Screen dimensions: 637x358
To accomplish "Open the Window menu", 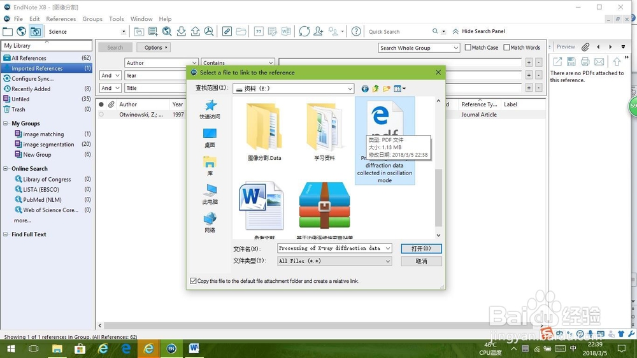I will [x=141, y=18].
